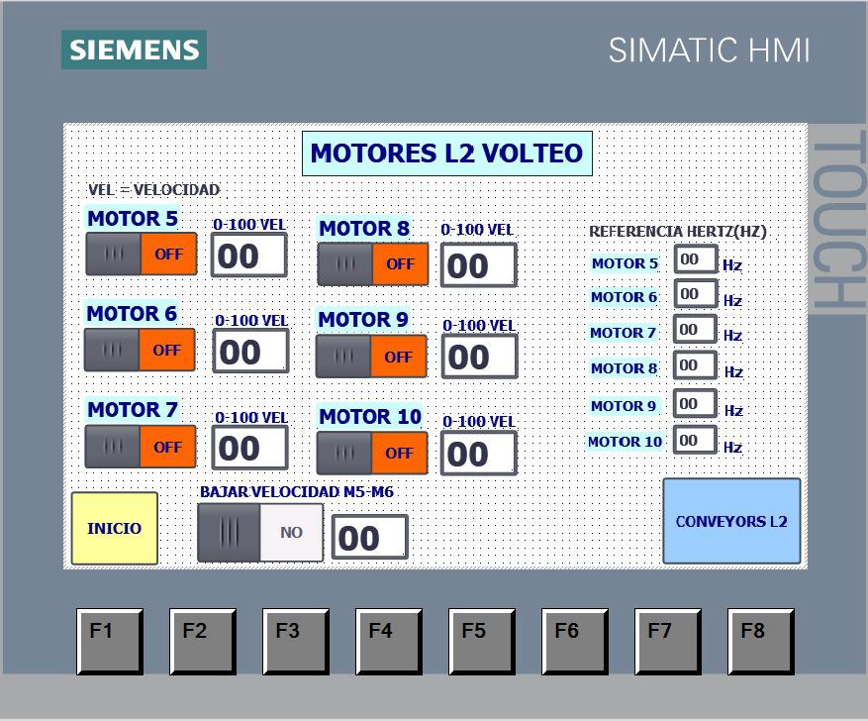
Task: Toggle the MOTOR 6 ON/OFF switch
Action: click(x=139, y=349)
